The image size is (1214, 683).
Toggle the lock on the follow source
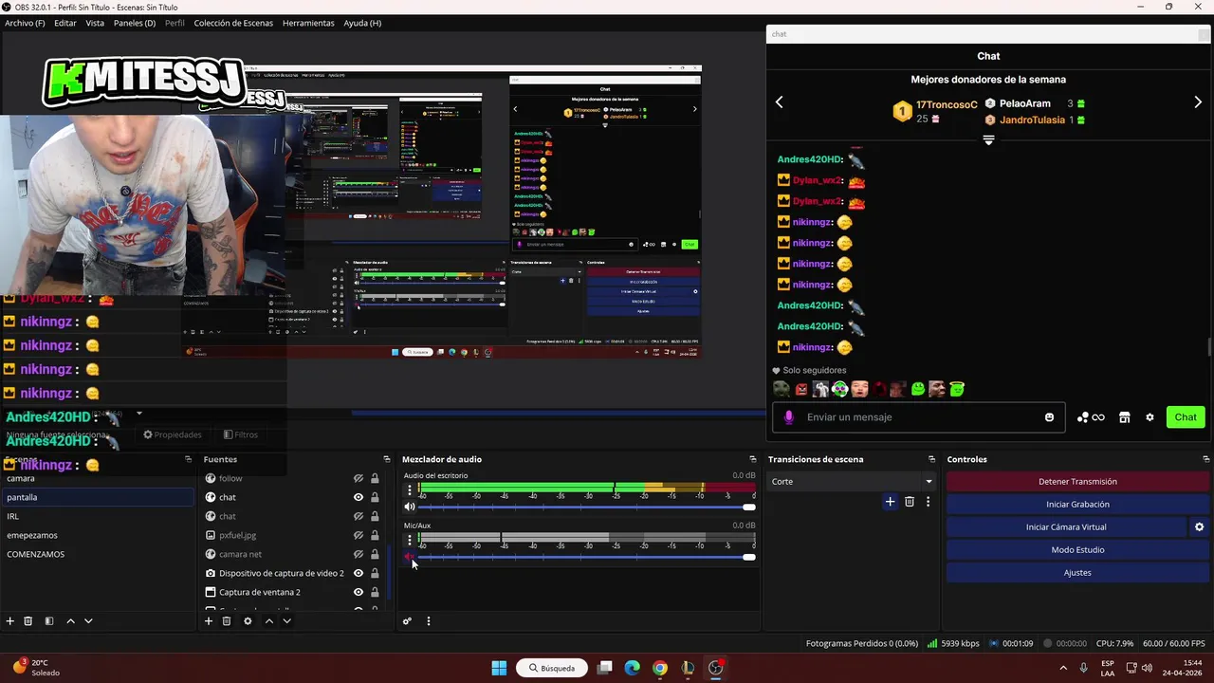[x=375, y=479]
